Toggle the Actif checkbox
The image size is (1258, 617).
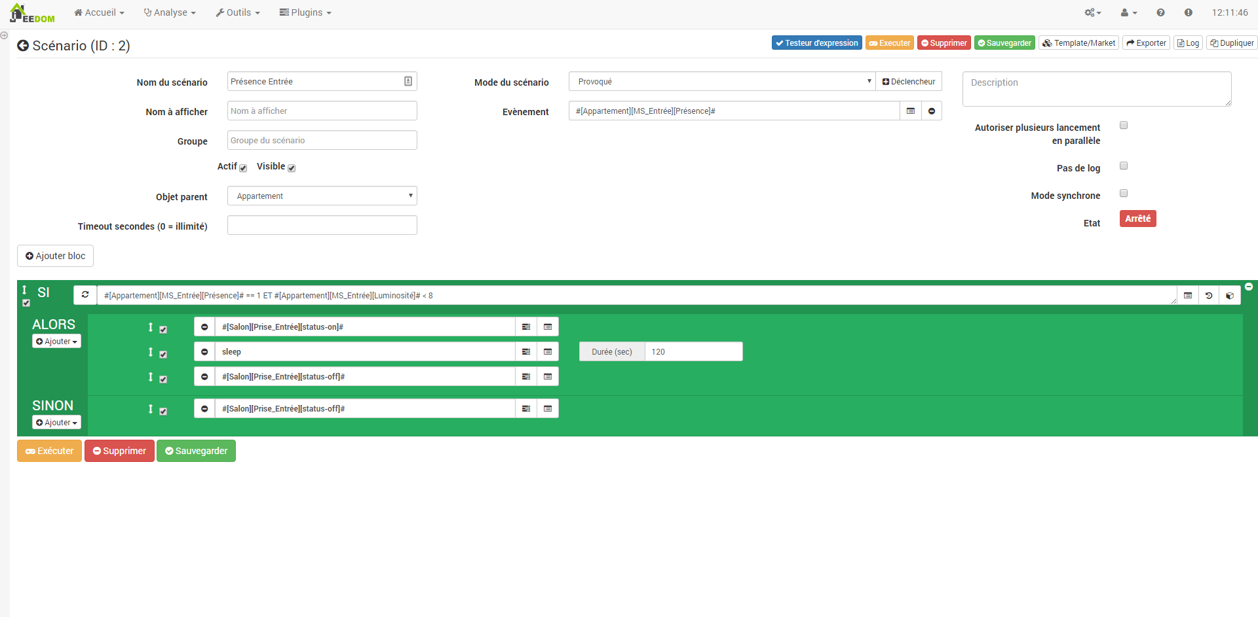point(243,168)
